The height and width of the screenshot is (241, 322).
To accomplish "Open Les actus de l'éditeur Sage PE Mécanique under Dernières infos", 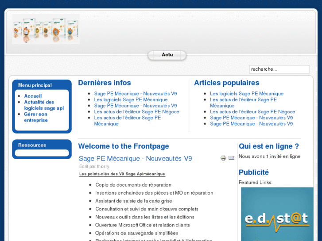I will (x=127, y=121).
